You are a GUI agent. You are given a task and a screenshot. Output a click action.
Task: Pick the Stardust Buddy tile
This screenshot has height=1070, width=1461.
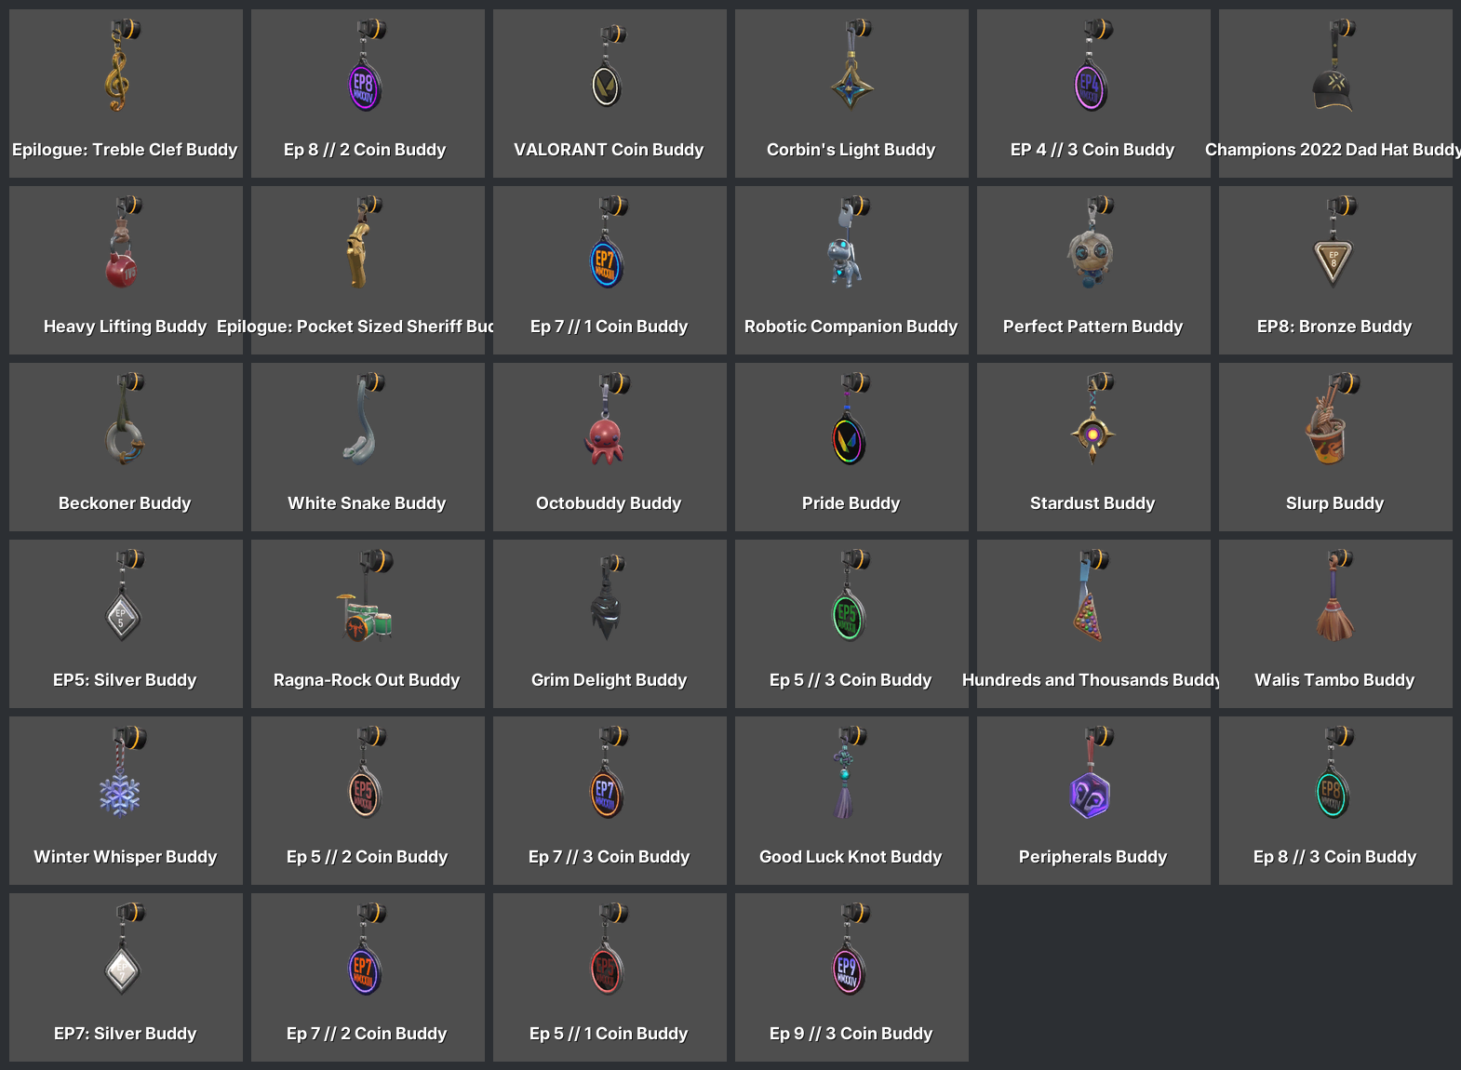(x=1093, y=447)
